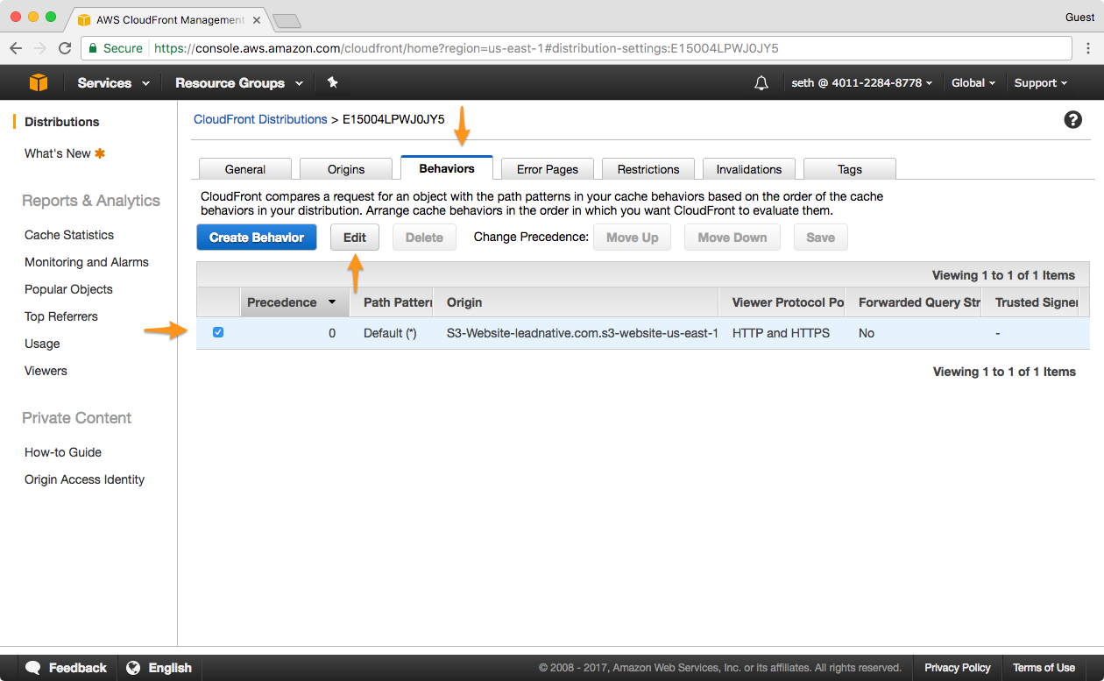This screenshot has height=681, width=1104.
Task: Click the help question mark icon
Action: tap(1072, 120)
